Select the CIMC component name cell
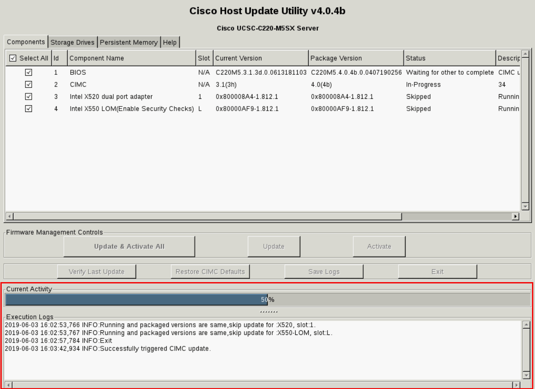The image size is (535, 389). pyautogui.click(x=78, y=84)
